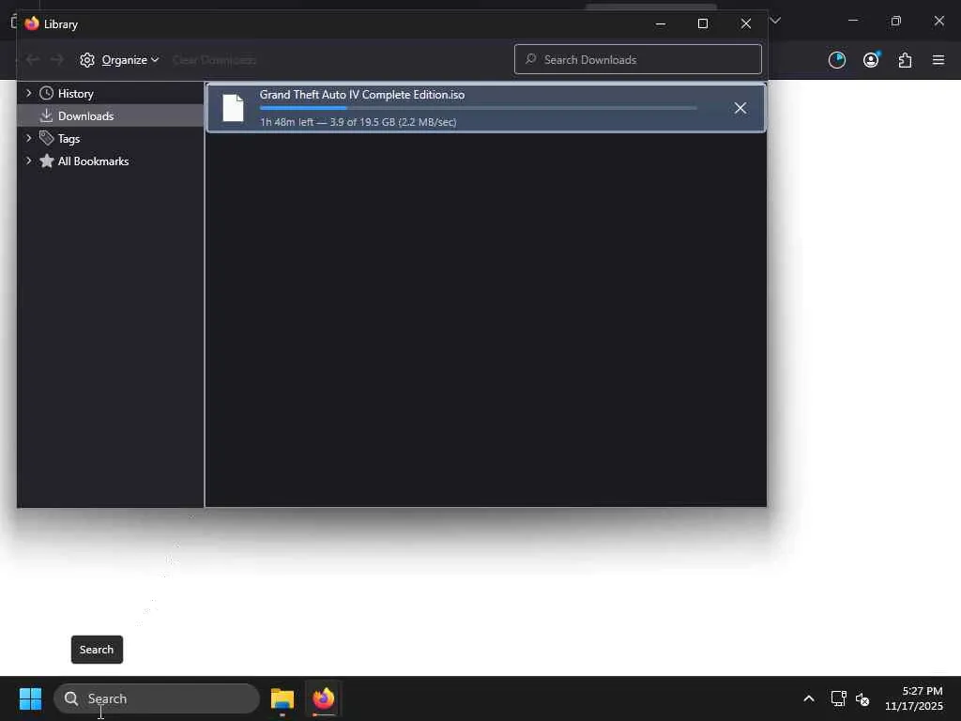Click the white file icon of the download
961x721 pixels.
[233, 108]
